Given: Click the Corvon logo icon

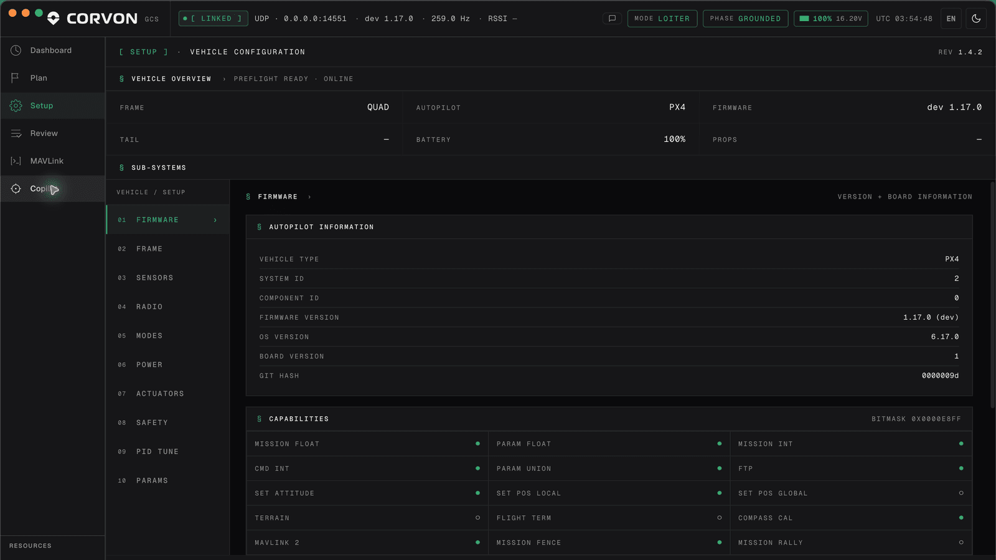Looking at the screenshot, I should coord(54,19).
